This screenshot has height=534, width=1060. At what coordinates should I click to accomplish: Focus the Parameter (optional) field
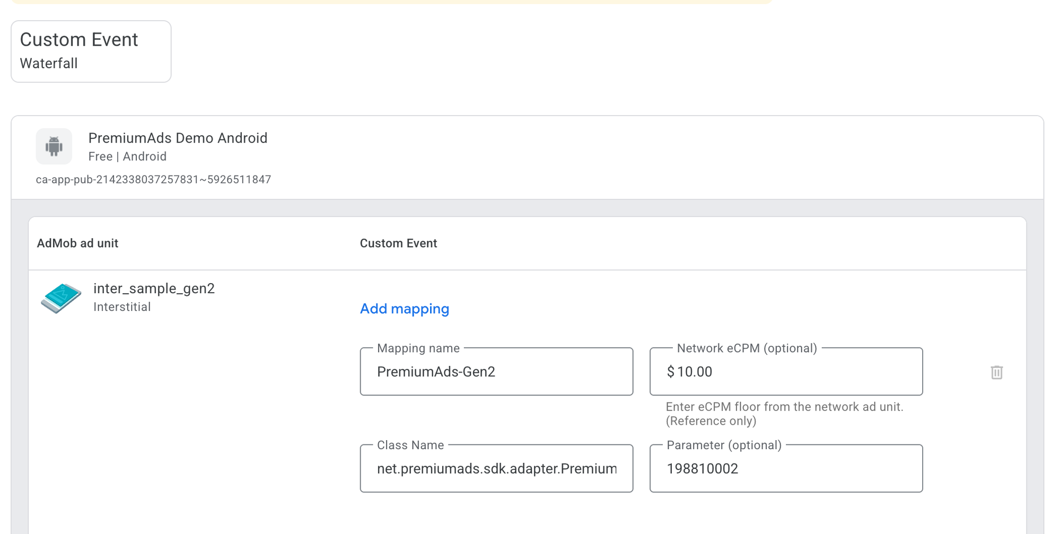(x=786, y=468)
